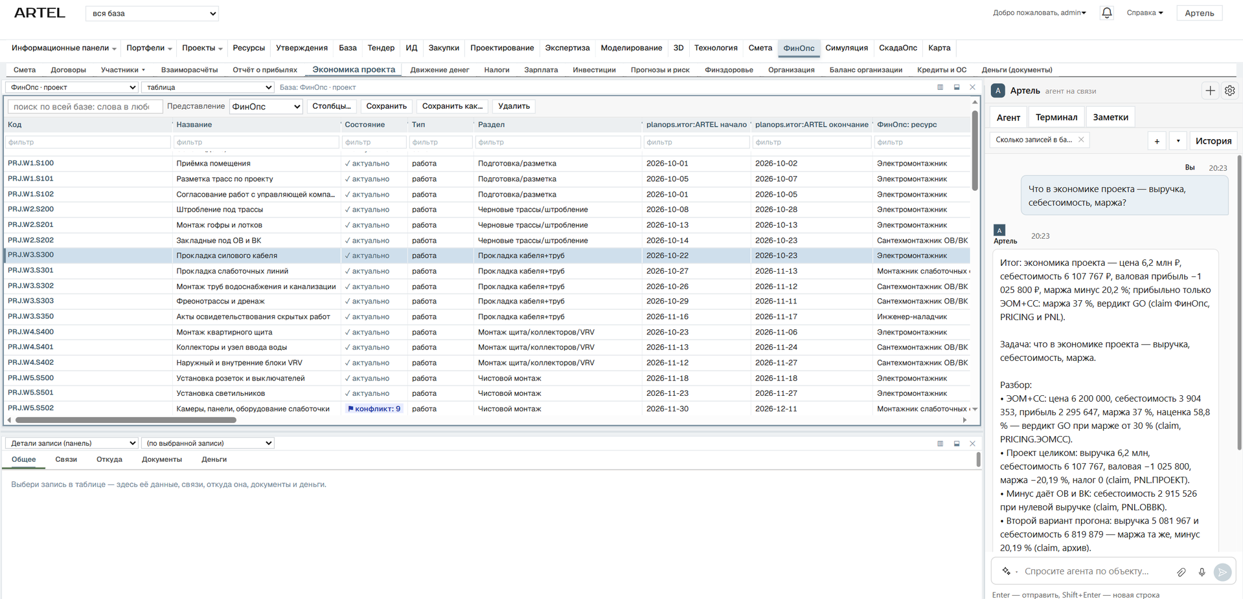Open the prompt sparkle icon in input box
Screen dimensions: 1243x599
[1007, 571]
